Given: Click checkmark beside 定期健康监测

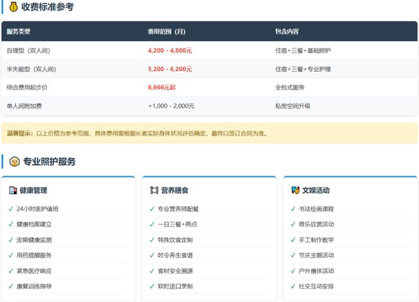Looking at the screenshot, I should [11, 240].
